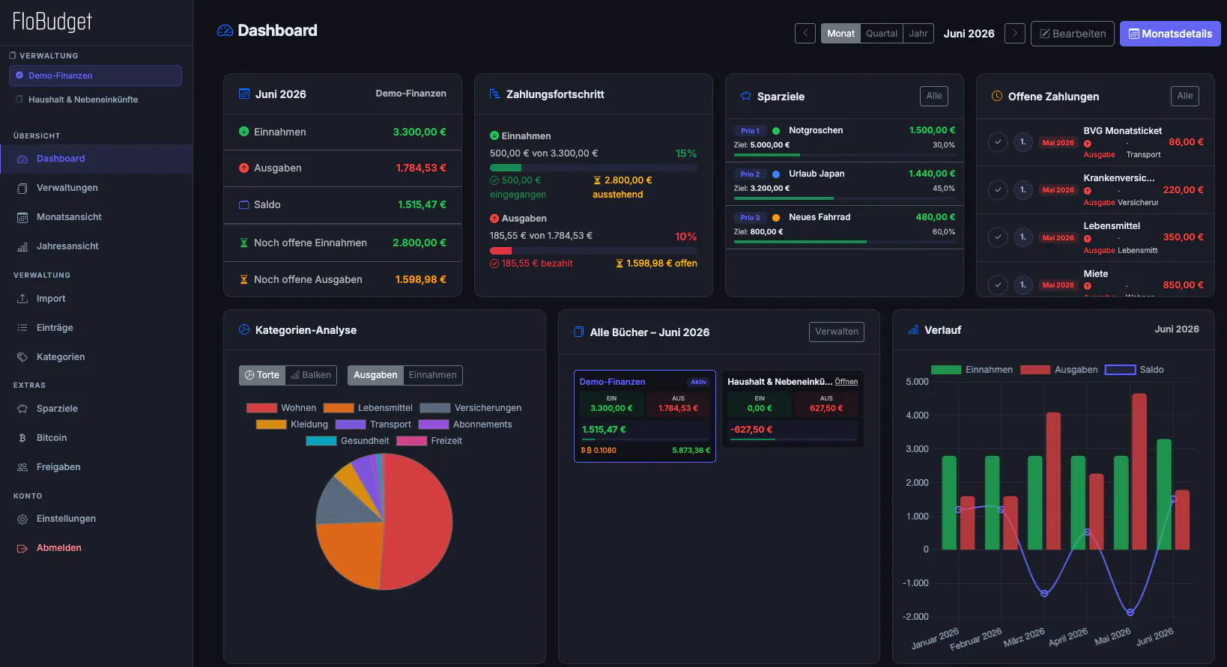Image resolution: width=1227 pixels, height=667 pixels.
Task: Open Jahresansicht in the sidebar
Action: pos(96,246)
